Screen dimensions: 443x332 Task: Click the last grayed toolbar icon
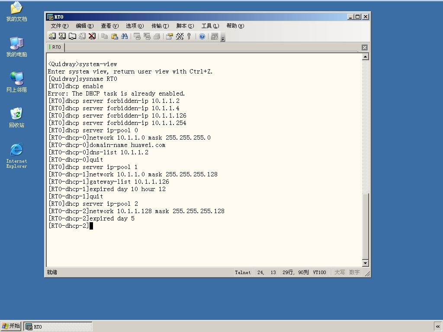coord(215,36)
